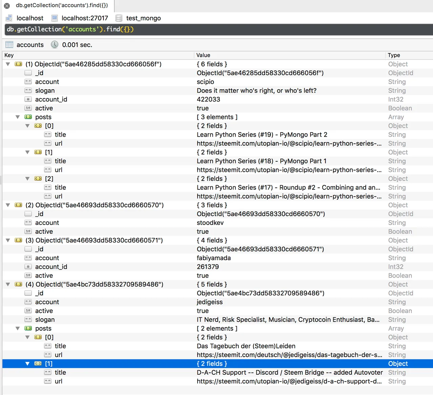Click Int32 icon for account_id 261379
This screenshot has height=395, width=433.
28,266
